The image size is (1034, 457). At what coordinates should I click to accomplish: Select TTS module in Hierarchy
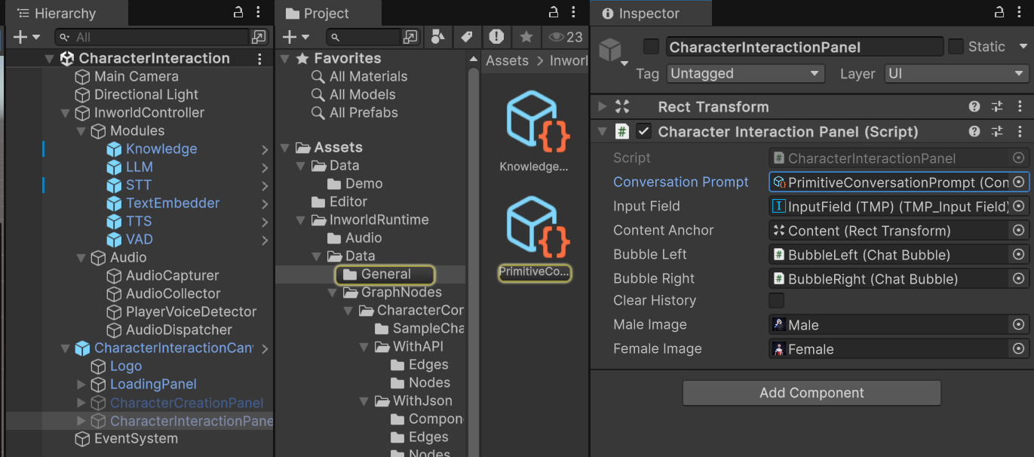[139, 221]
